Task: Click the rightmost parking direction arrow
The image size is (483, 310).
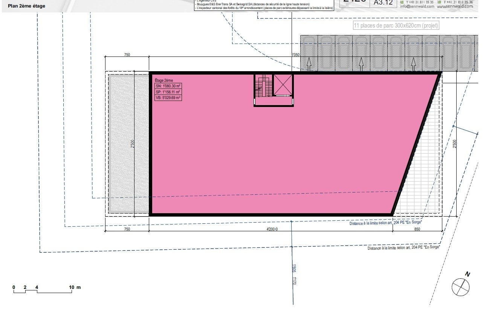Action: tap(413, 64)
